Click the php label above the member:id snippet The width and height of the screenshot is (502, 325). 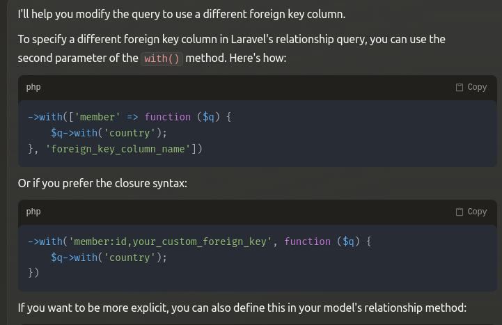pyautogui.click(x=33, y=212)
